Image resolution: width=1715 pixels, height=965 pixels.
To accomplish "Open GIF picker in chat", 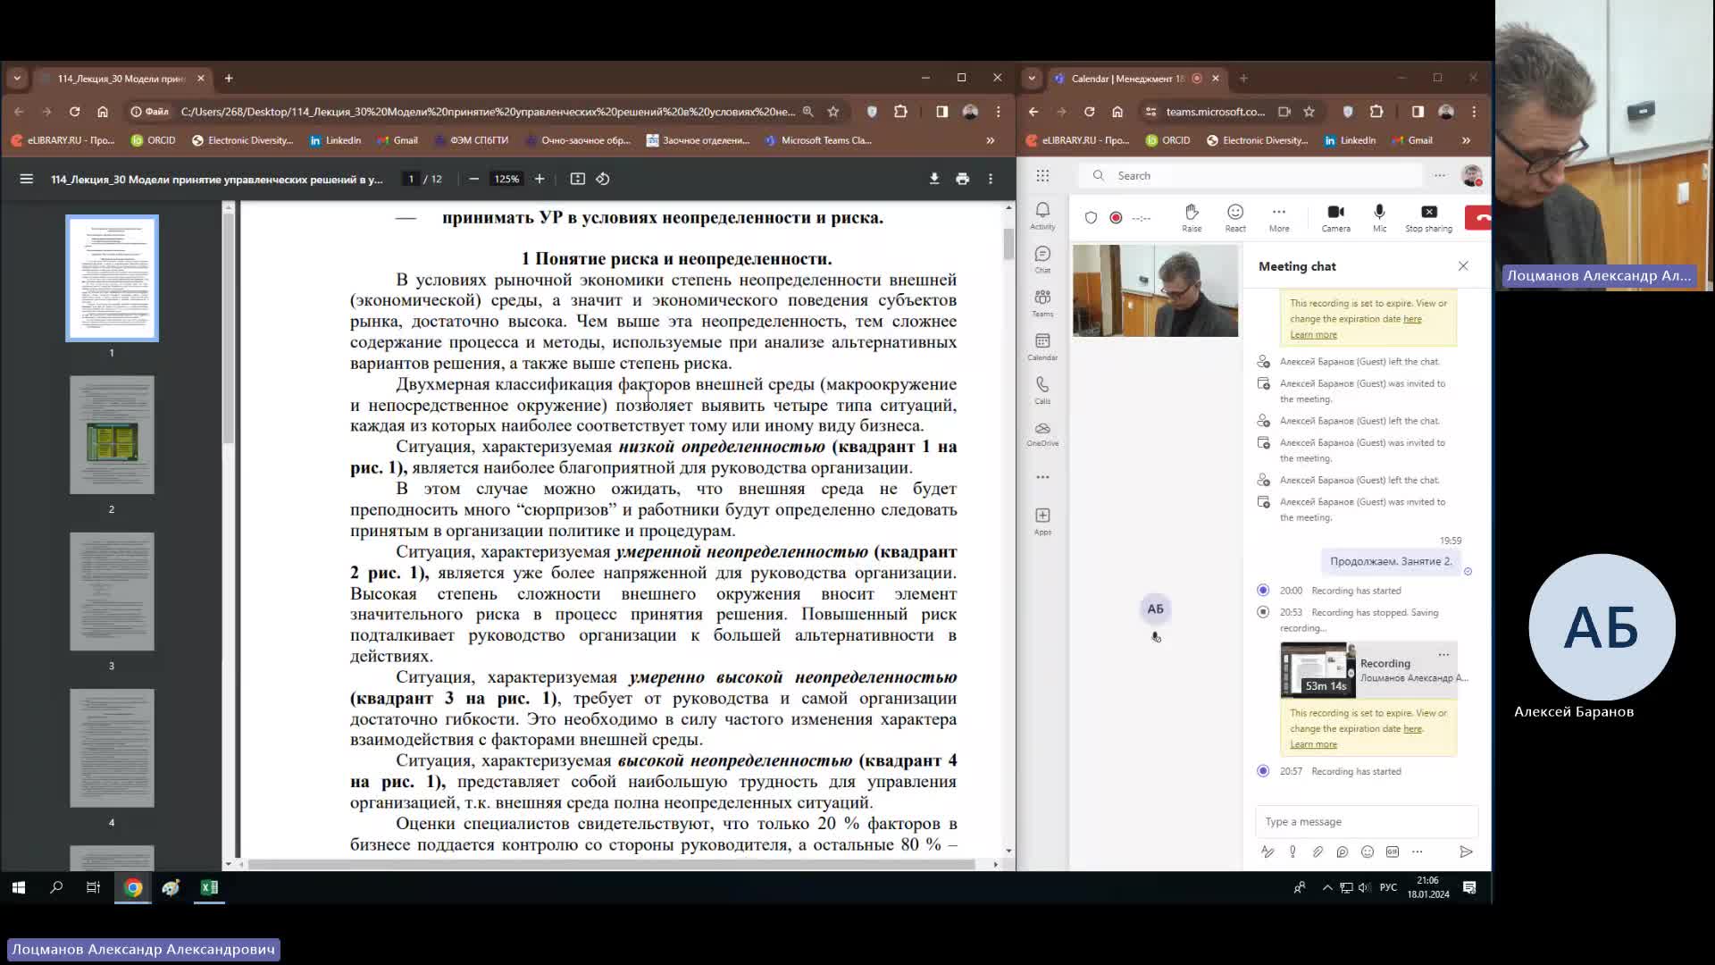I will coord(1393,852).
